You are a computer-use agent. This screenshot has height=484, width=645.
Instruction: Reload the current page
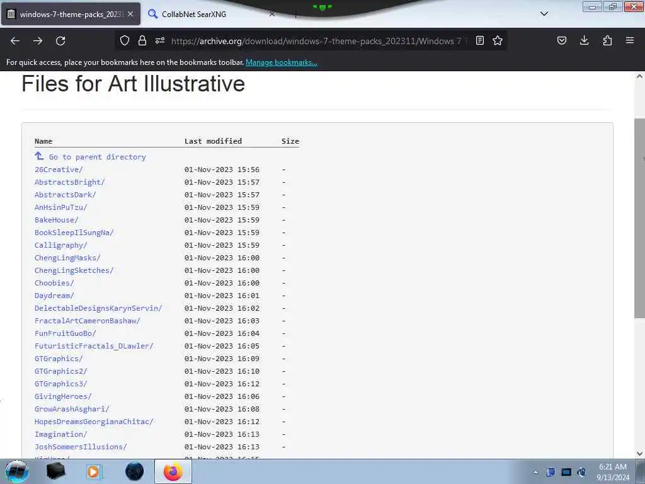click(x=60, y=41)
